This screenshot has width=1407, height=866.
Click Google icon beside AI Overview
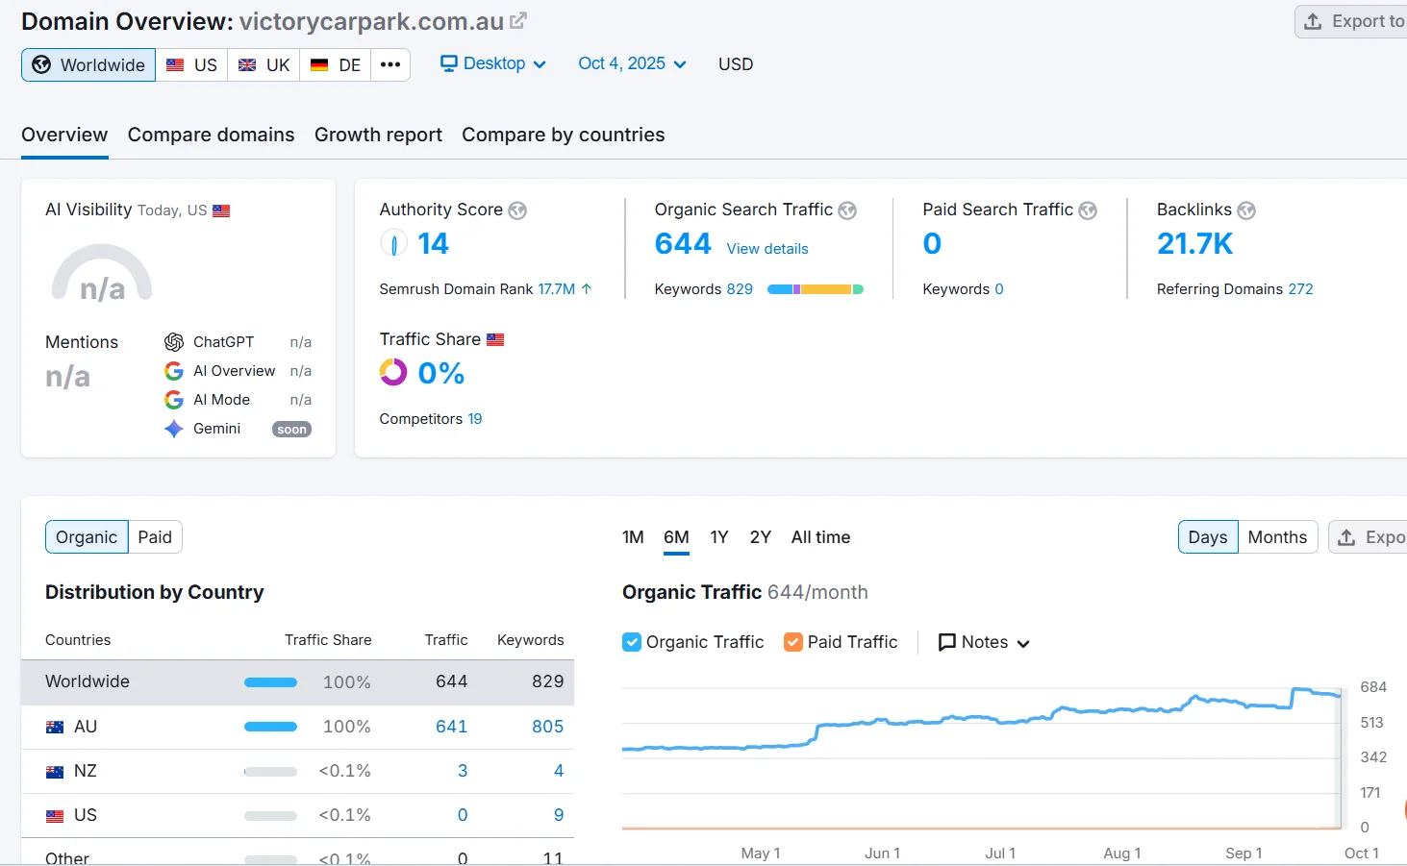[x=174, y=371]
